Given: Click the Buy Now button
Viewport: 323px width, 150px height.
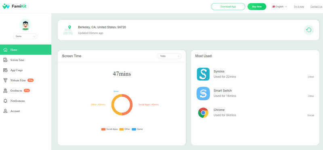Looking at the screenshot, I should (257, 6).
